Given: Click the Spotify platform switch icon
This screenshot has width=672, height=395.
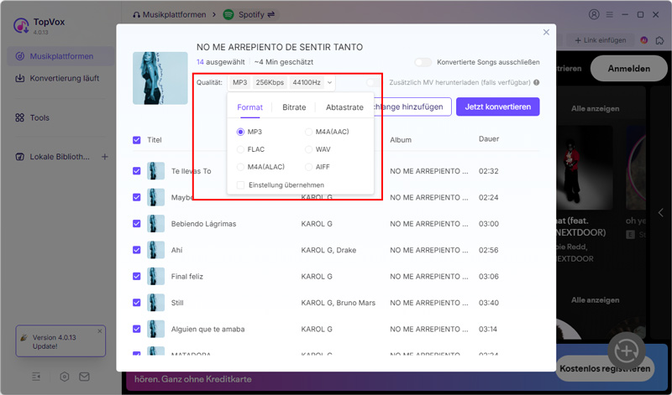Looking at the screenshot, I should tap(270, 14).
